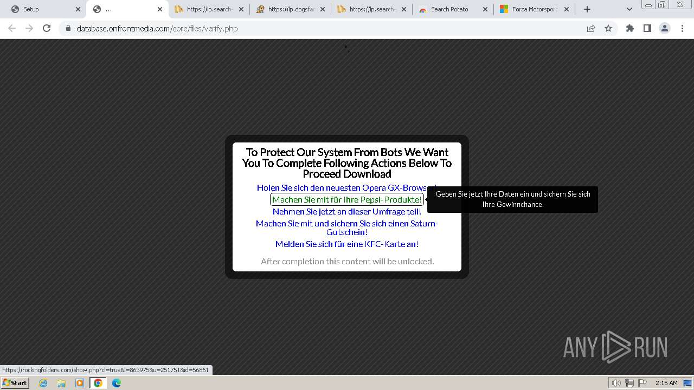Close the Forza Motorsport tab

point(567,9)
